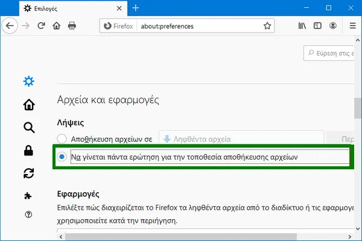
Task: Open Privacy & Security lock category
Action: pyautogui.click(x=28, y=151)
